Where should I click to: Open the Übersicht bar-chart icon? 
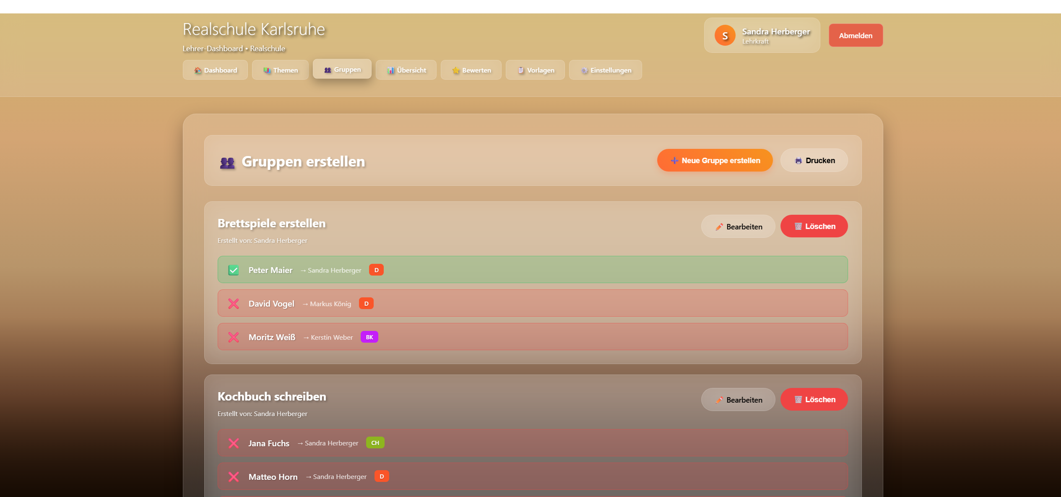tap(391, 70)
